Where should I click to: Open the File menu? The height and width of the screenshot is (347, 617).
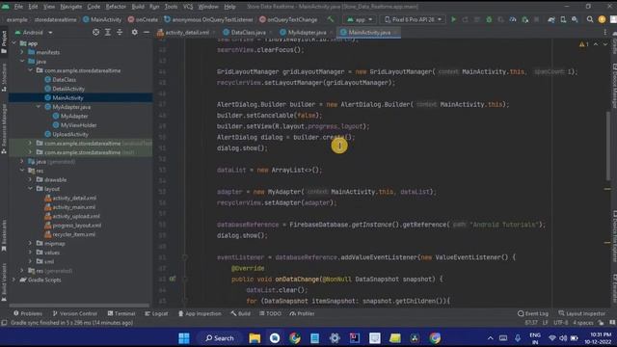(18, 7)
